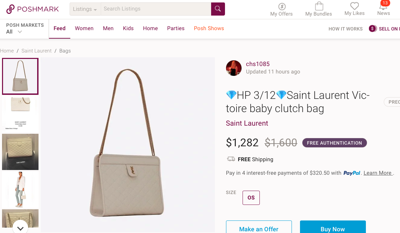Open the Posh Shows tab

(x=209, y=28)
